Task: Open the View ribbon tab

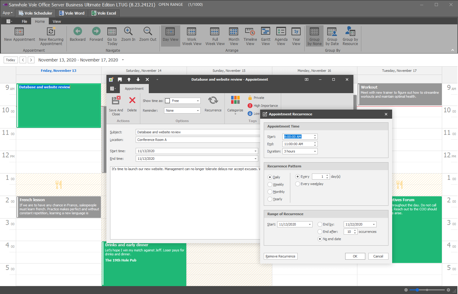Action: (x=57, y=22)
